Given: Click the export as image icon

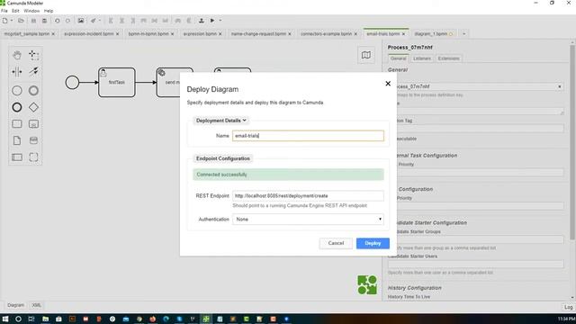Looking at the screenshot, I should click(81, 21).
